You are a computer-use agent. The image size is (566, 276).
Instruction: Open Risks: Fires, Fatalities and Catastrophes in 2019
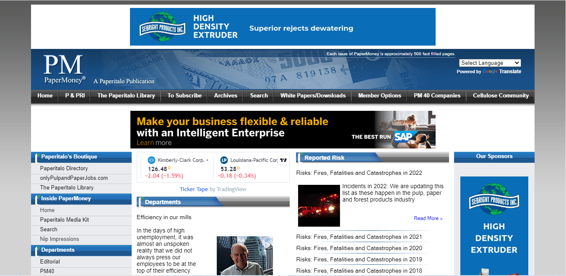(x=359, y=260)
